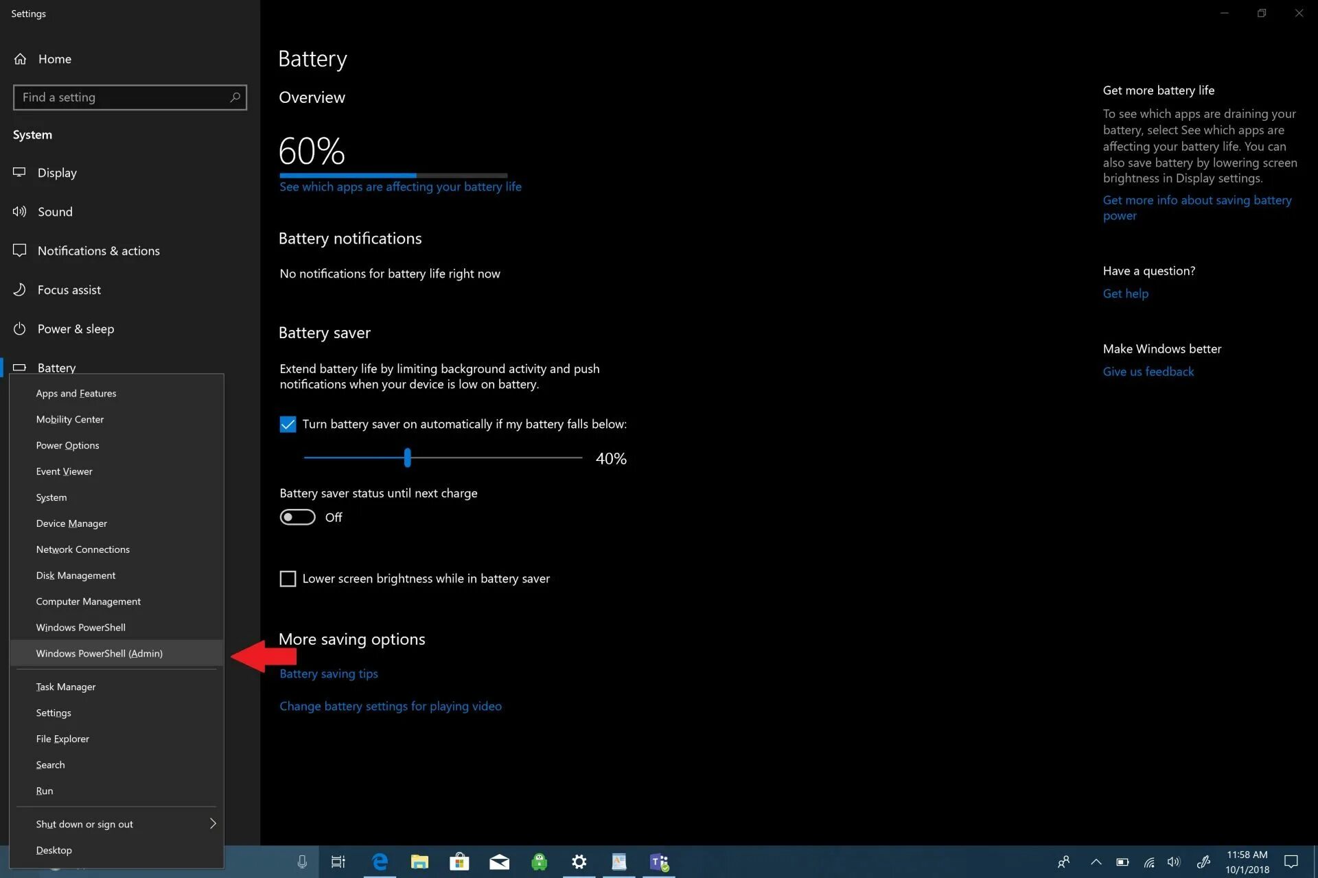Screen dimensions: 1318x878
Task: Click the Microsoft Teams icon in taskbar
Action: tap(659, 862)
